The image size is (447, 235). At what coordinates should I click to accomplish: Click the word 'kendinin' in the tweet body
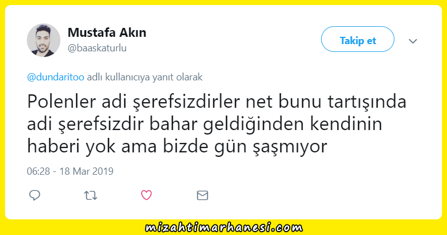click(x=346, y=124)
